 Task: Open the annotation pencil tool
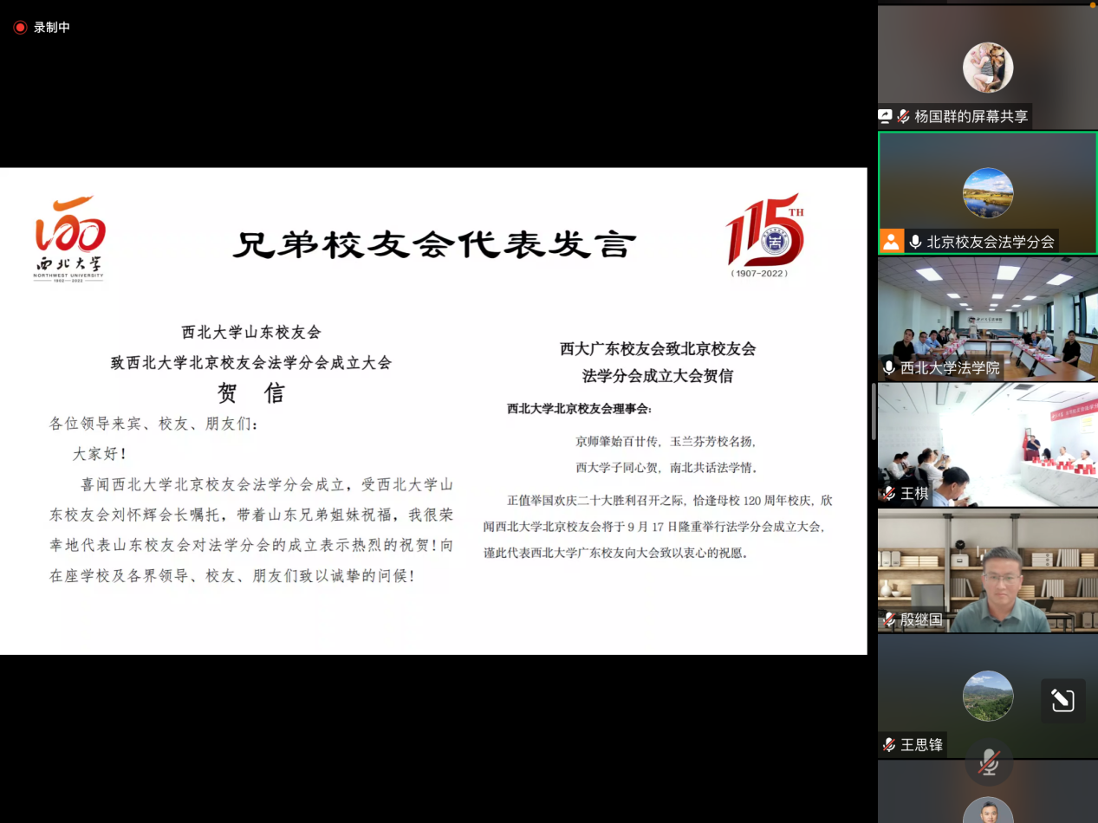(x=1062, y=701)
